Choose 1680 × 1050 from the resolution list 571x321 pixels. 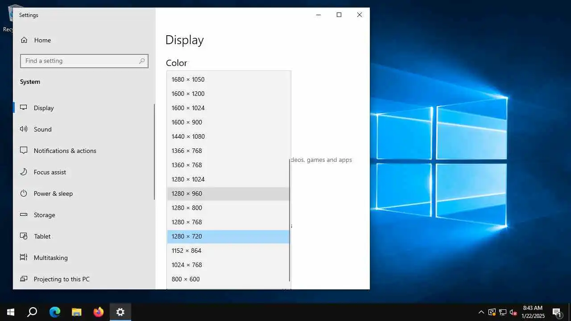click(228, 79)
